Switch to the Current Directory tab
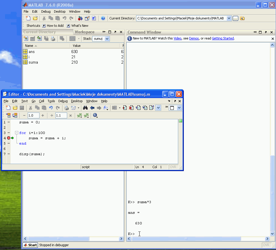This screenshot has width=276, height=250. [39, 32]
